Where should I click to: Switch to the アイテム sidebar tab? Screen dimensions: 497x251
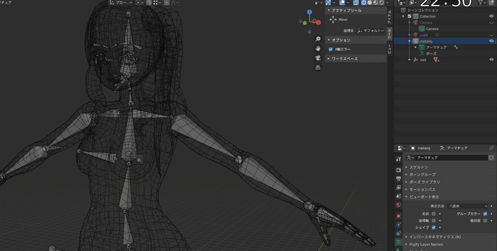pos(390,17)
